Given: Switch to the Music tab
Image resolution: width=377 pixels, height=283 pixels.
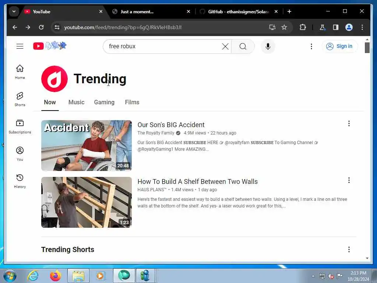Looking at the screenshot, I should point(76,102).
